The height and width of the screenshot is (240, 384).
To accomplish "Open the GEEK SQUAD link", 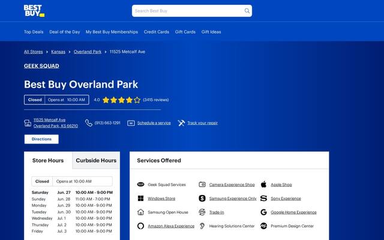I will pos(41,66).
